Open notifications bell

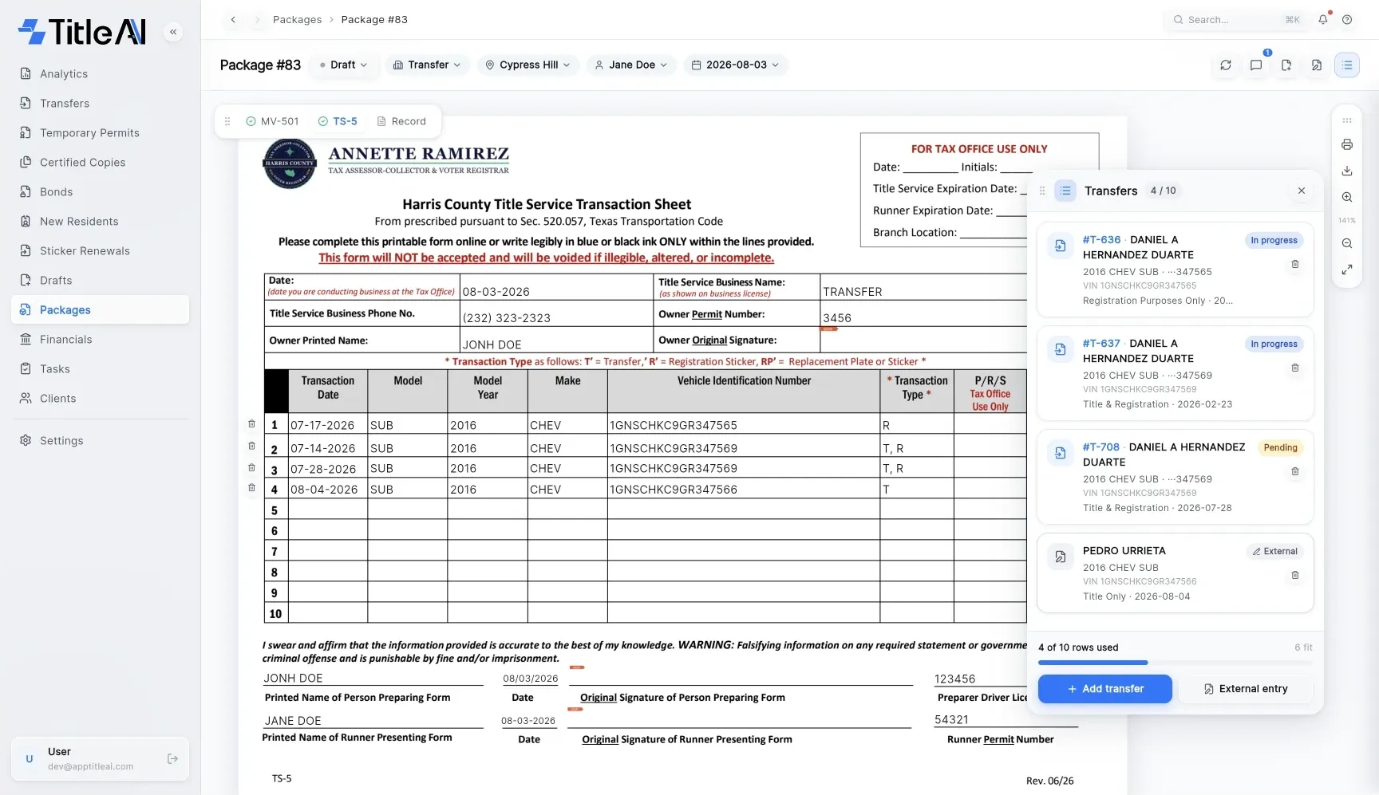click(x=1323, y=19)
